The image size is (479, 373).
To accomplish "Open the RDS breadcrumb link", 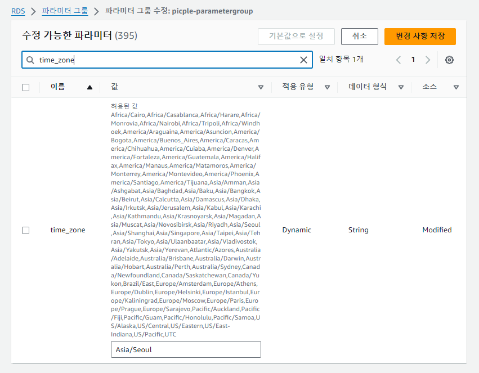I will click(18, 11).
